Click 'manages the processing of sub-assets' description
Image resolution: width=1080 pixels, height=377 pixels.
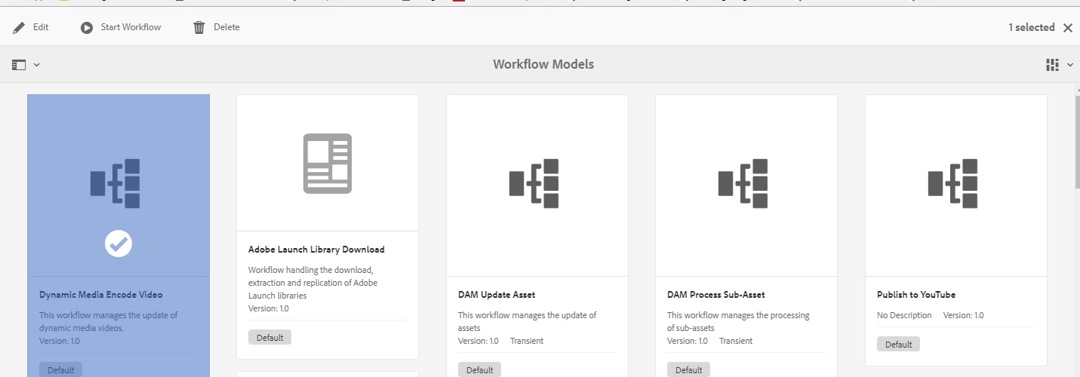738,321
